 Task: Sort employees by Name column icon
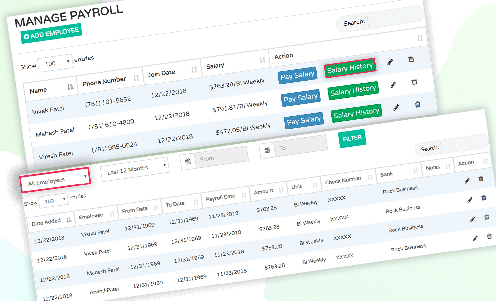coord(70,86)
